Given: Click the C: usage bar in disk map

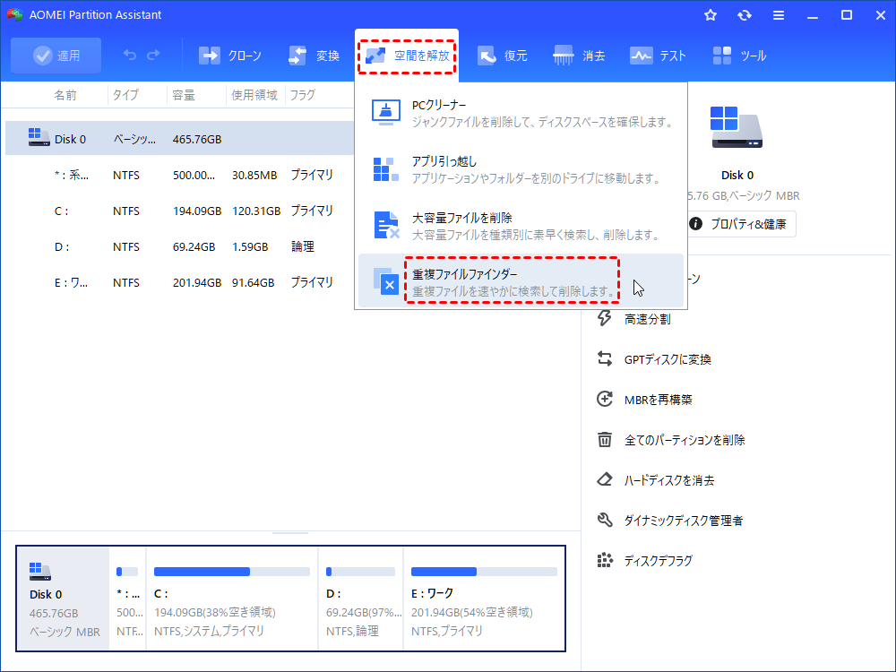Looking at the screenshot, I should pyautogui.click(x=232, y=572).
